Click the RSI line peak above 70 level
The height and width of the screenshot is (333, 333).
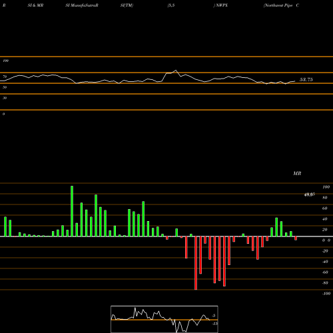(176, 71)
